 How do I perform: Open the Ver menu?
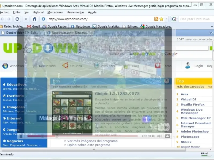pyautogui.click(x=26, y=12)
